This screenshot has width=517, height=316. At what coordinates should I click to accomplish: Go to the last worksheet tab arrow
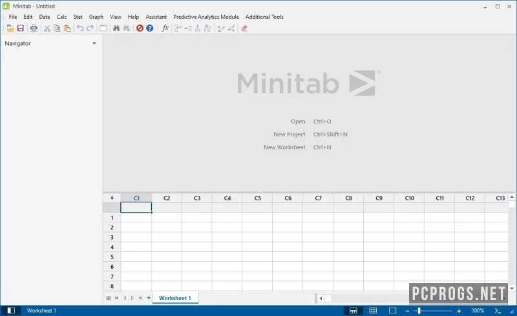(x=141, y=298)
